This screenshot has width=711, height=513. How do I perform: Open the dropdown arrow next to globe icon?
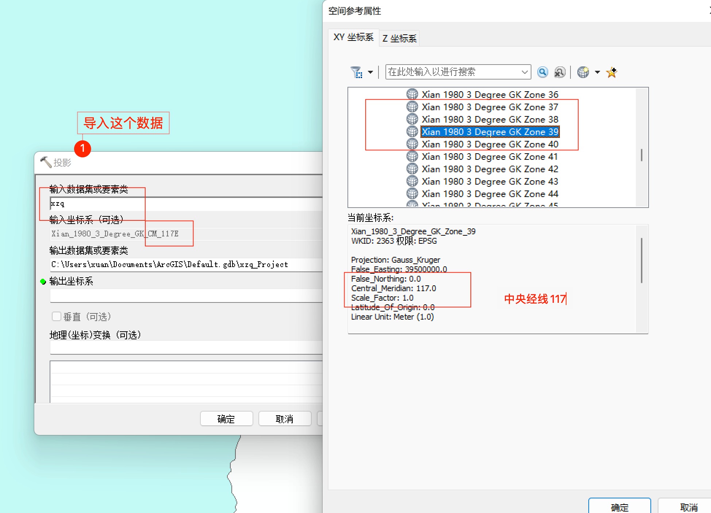(x=597, y=72)
